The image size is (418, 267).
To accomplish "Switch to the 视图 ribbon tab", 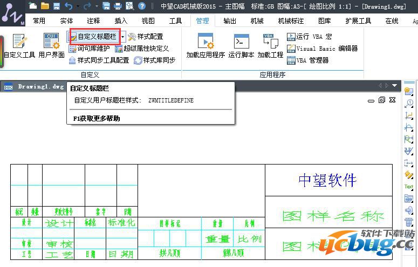I will coord(148,20).
